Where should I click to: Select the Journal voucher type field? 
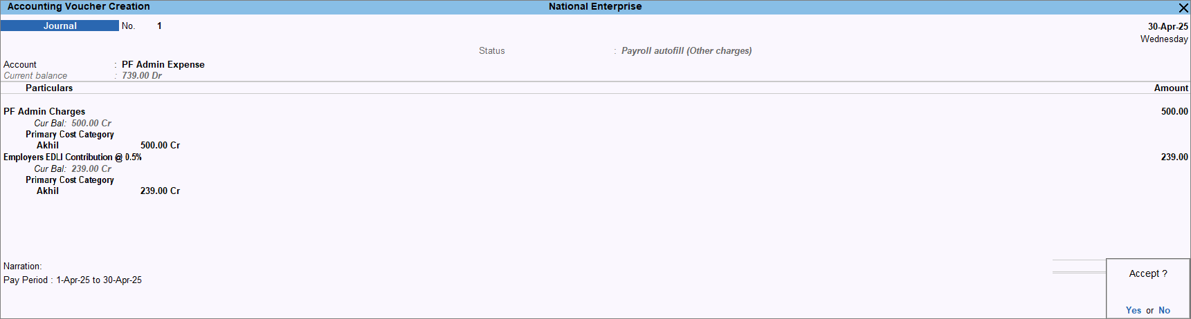(60, 26)
